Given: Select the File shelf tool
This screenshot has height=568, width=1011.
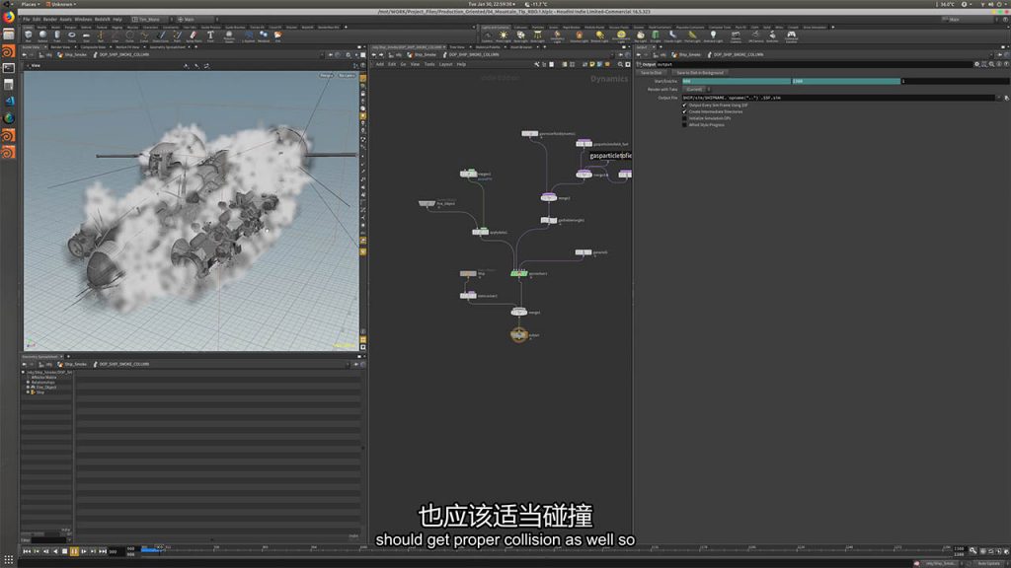Looking at the screenshot, I should [x=277, y=36].
